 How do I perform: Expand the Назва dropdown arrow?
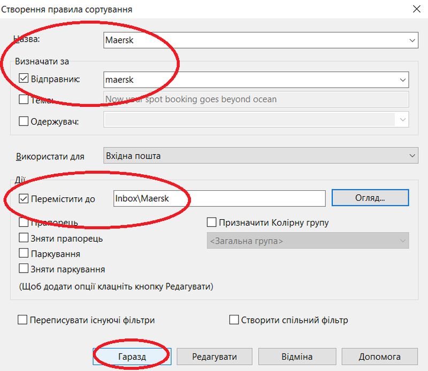(412, 40)
